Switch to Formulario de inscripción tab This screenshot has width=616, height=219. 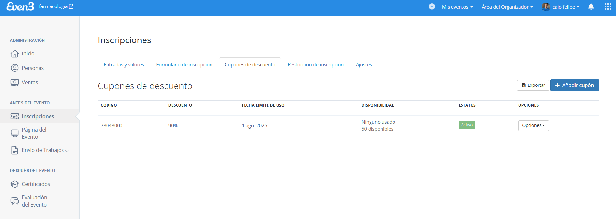(184, 65)
